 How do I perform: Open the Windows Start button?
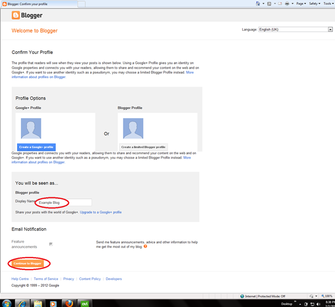(7, 304)
